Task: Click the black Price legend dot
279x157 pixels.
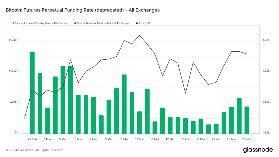Action: (137, 23)
